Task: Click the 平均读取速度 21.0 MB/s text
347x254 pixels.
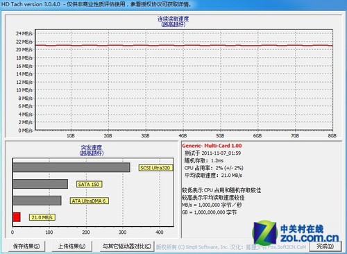Action: (213, 176)
